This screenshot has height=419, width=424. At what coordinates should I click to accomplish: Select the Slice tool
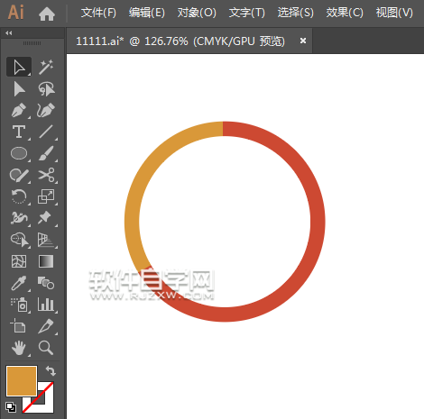46,326
